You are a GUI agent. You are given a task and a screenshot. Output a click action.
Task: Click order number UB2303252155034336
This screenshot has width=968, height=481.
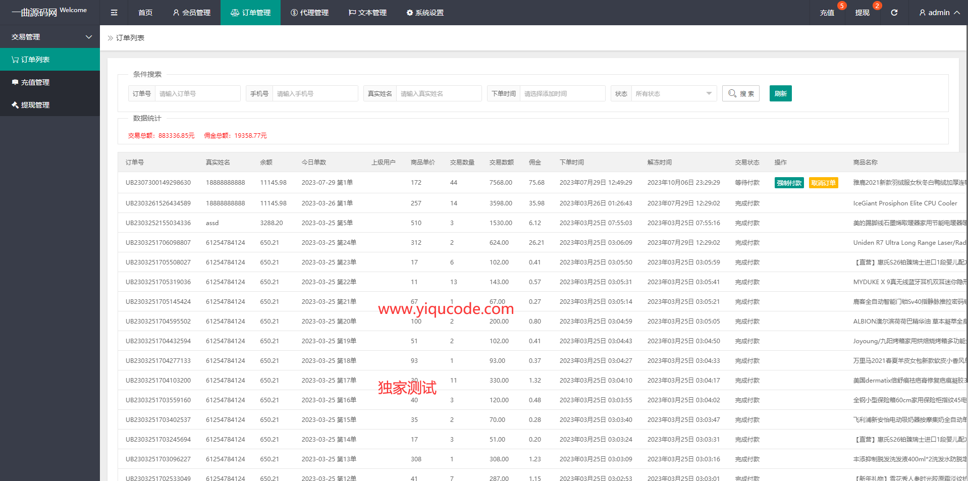point(158,223)
